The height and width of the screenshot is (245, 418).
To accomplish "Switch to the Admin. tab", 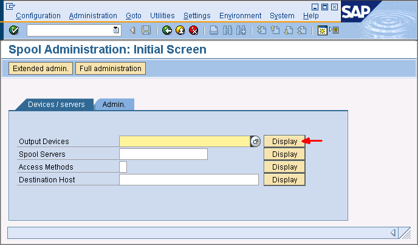I will point(114,105).
